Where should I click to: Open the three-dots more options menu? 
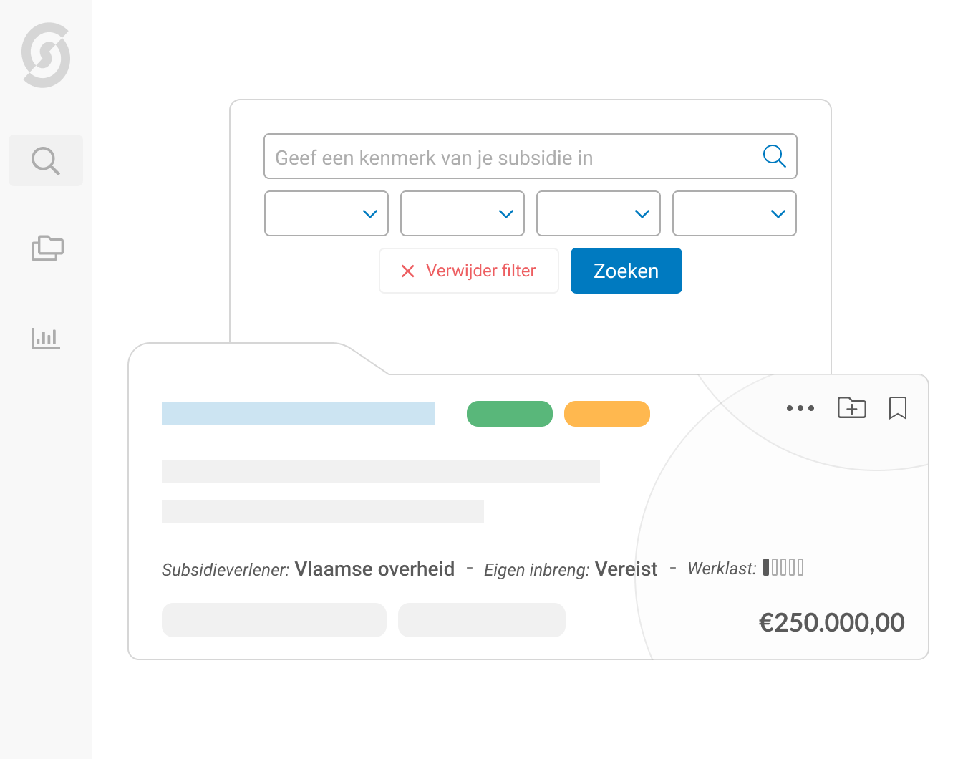[800, 408]
